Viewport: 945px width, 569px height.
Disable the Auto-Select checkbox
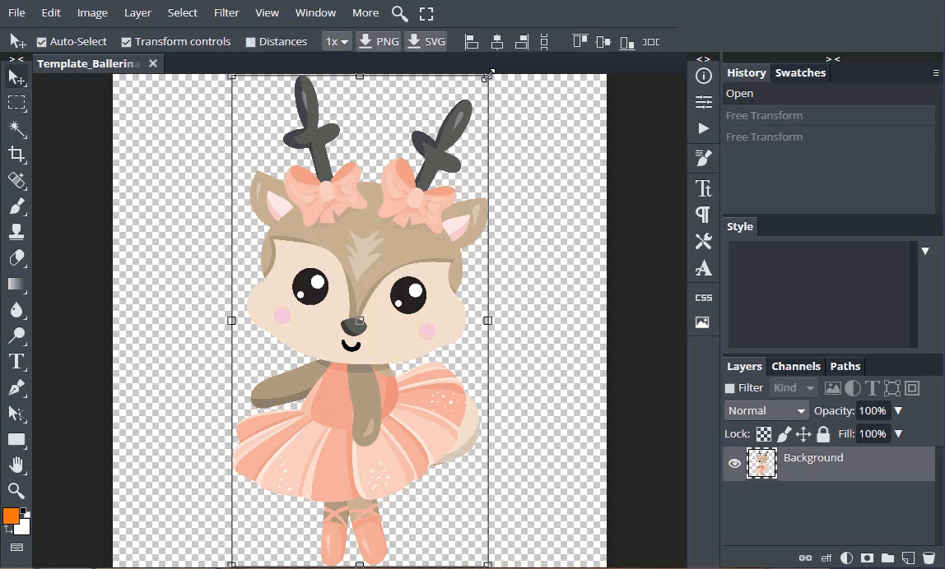pos(42,42)
